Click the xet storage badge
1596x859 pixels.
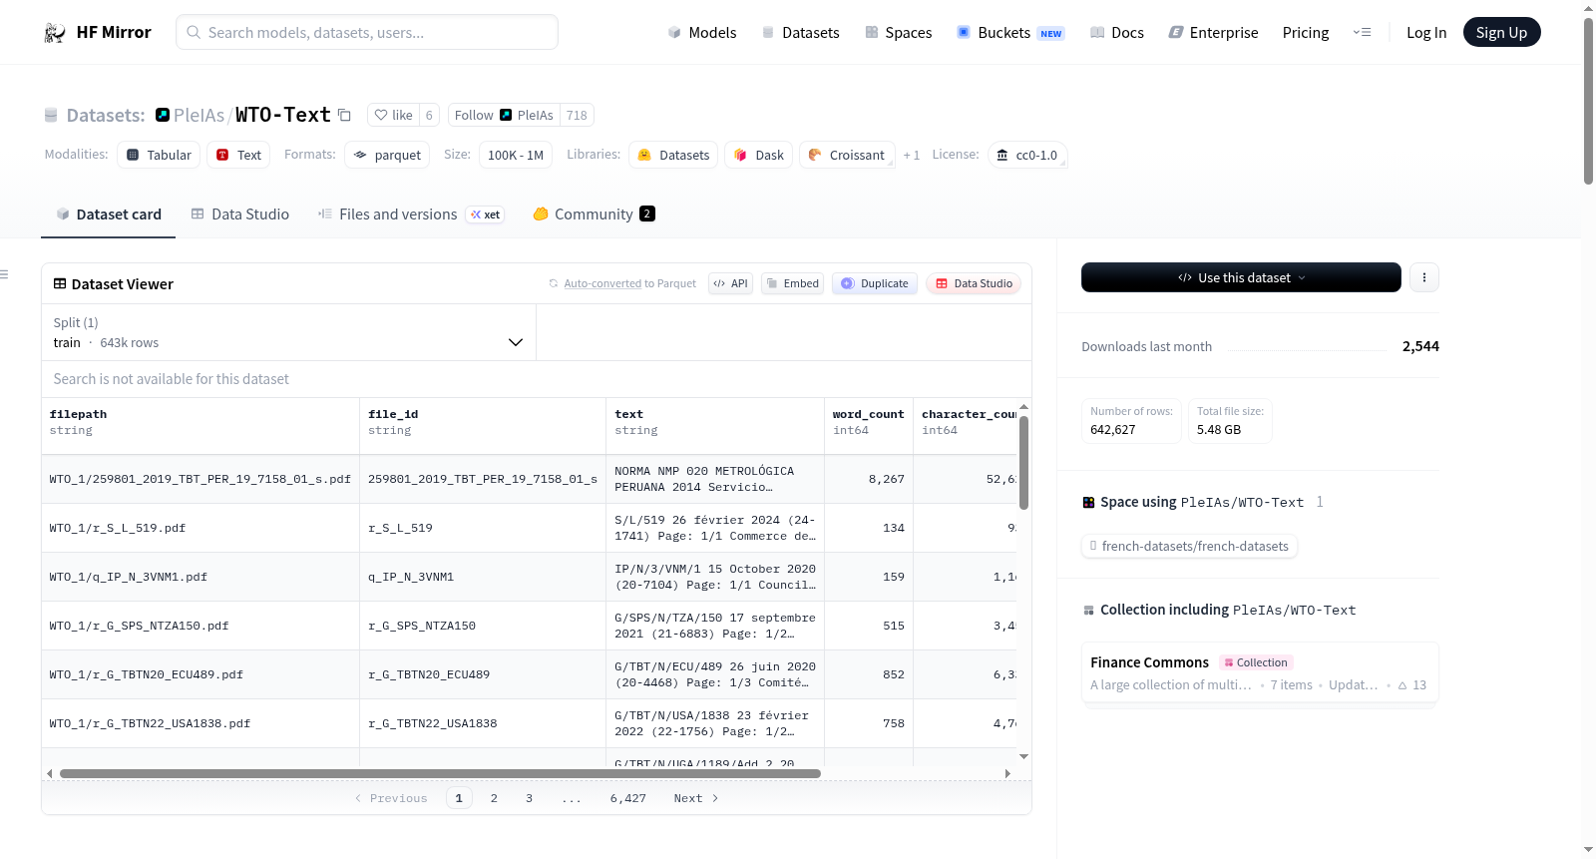(486, 215)
